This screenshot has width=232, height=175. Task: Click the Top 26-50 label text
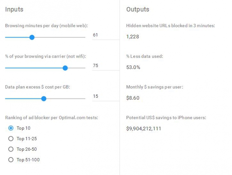[27, 149]
